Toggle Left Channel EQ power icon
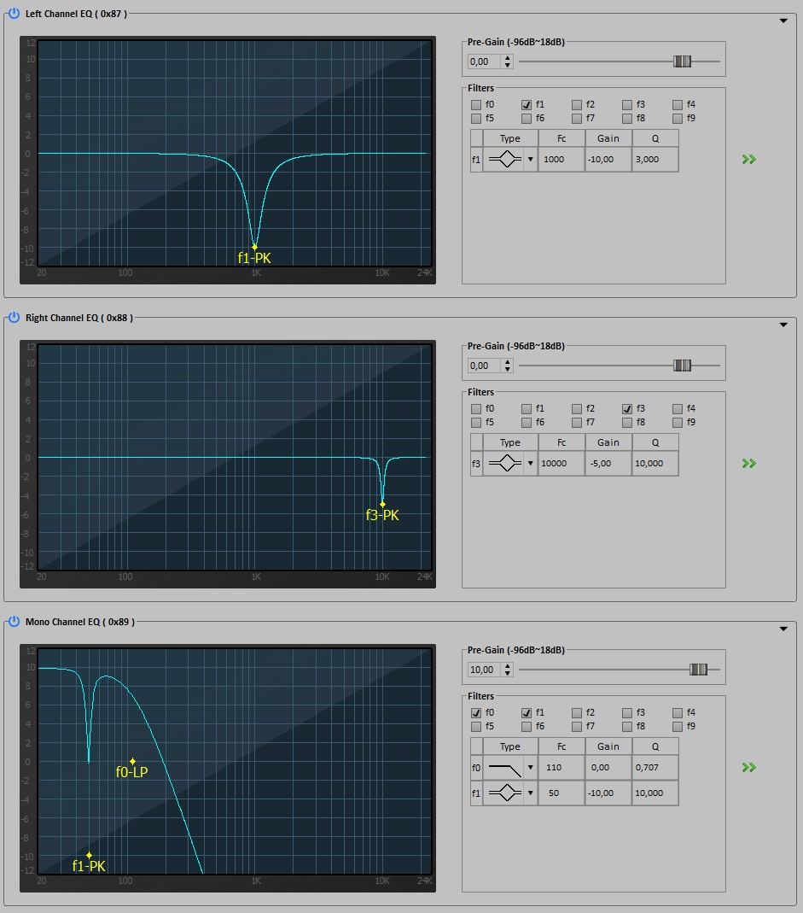 pos(14,13)
